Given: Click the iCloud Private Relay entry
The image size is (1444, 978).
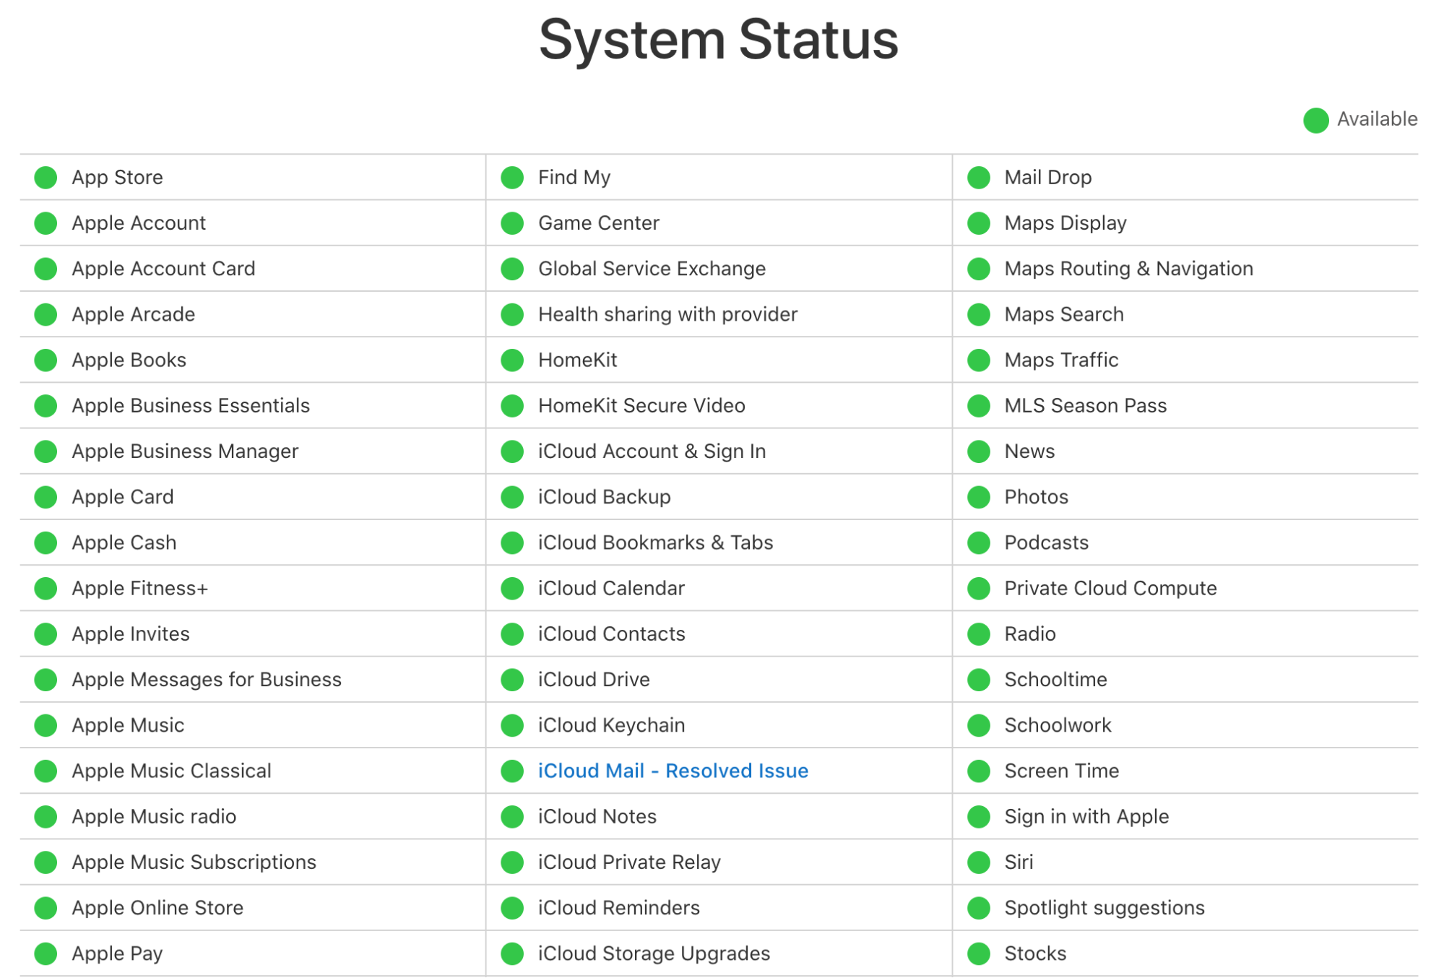Looking at the screenshot, I should point(630,862).
